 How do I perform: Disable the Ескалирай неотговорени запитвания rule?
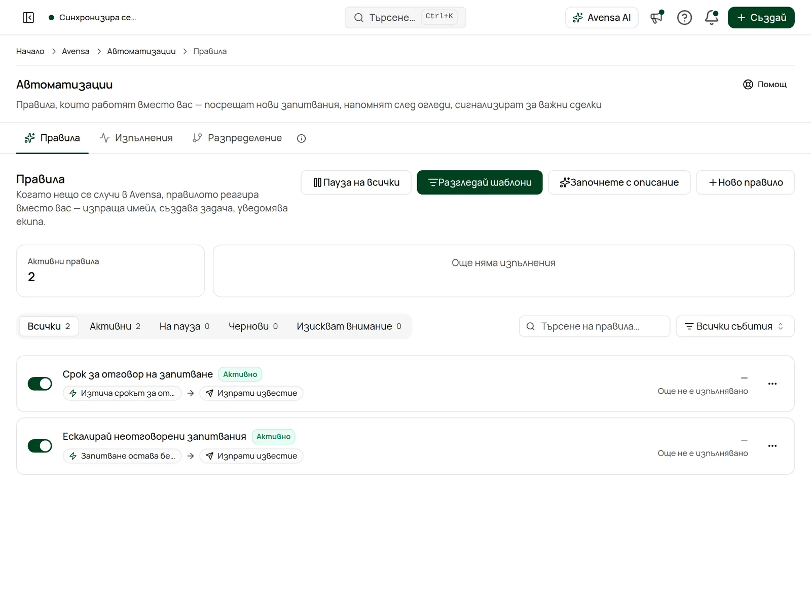pyautogui.click(x=40, y=446)
